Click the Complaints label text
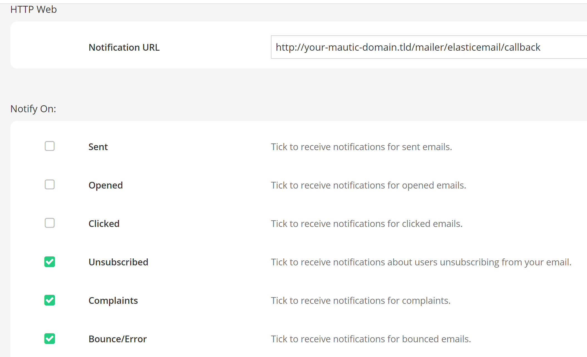Viewport: 587px width, 357px height. 113,300
